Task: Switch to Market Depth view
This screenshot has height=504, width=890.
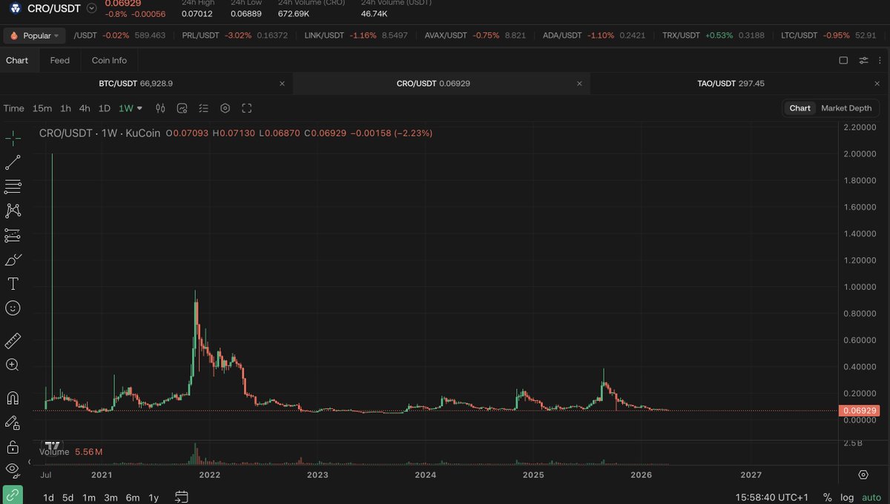Action: click(x=846, y=108)
